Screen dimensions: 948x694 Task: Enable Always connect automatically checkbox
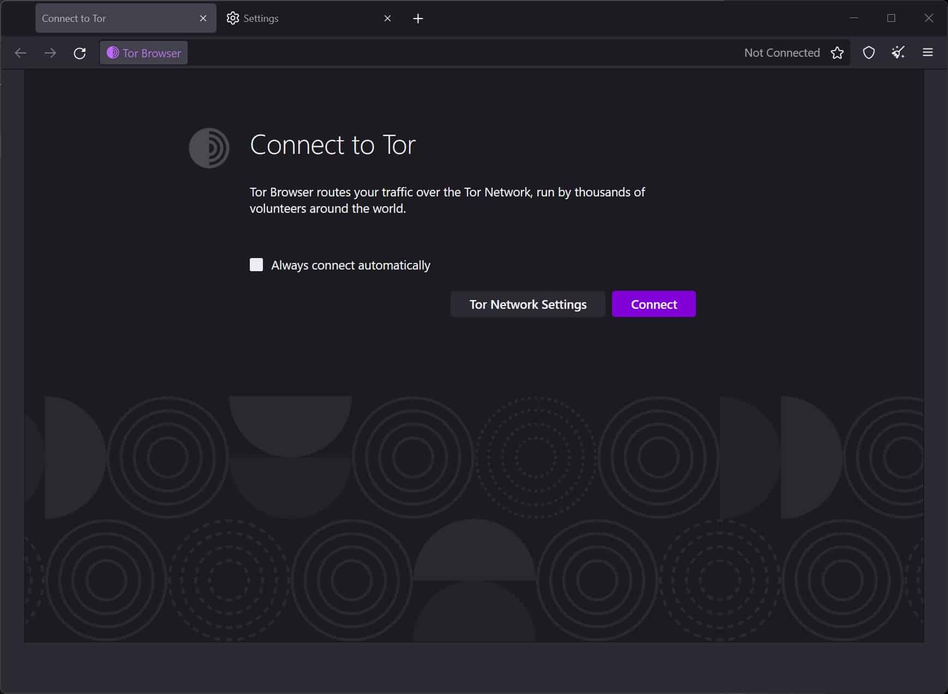tap(256, 265)
